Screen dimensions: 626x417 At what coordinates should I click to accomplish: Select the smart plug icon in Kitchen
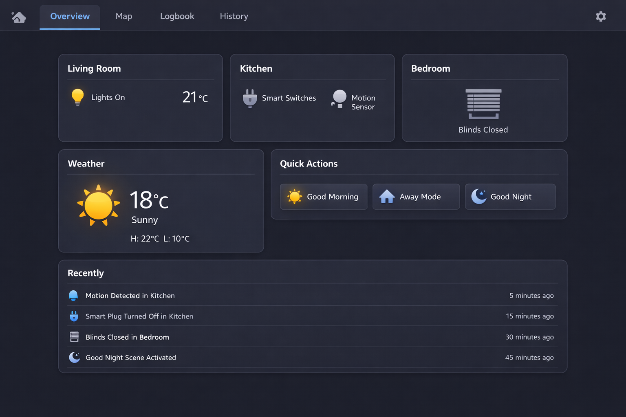[250, 98]
